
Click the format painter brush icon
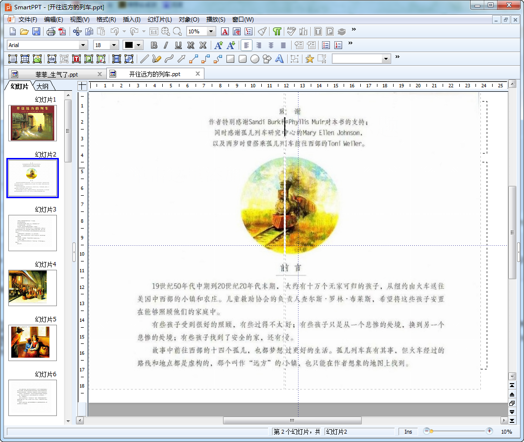pyautogui.click(x=263, y=31)
